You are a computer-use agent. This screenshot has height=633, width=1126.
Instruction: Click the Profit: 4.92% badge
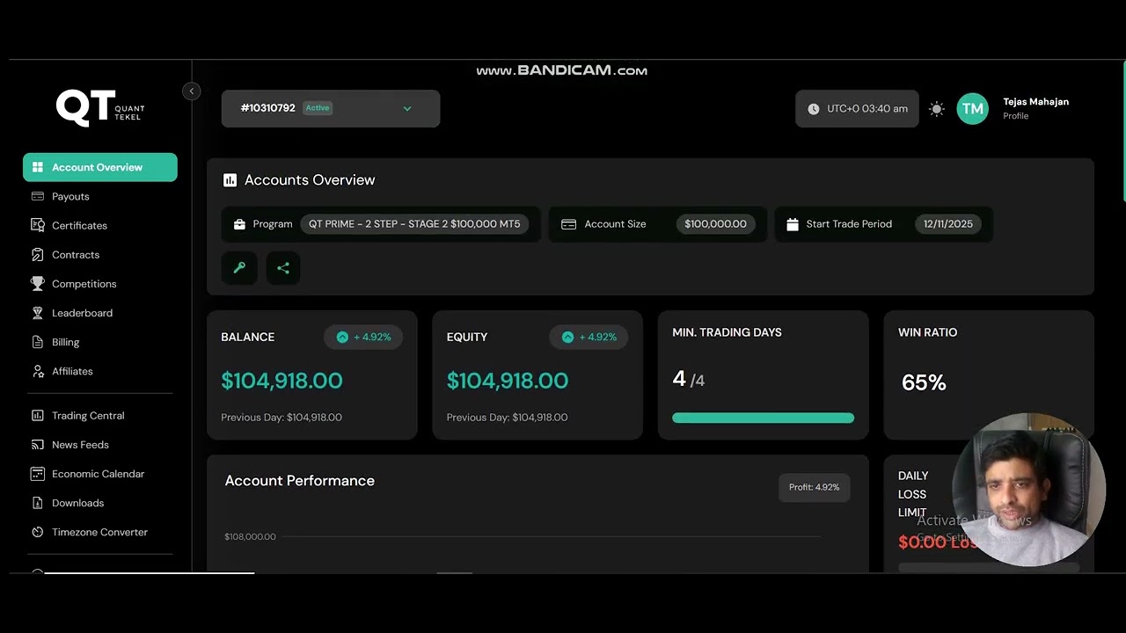tap(814, 487)
